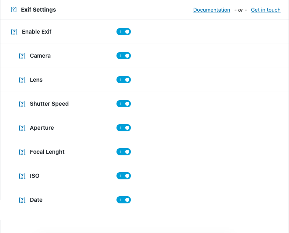Click the [?] help icon beside Exif Settings
Image resolution: width=289 pixels, height=233 pixels.
(x=14, y=10)
